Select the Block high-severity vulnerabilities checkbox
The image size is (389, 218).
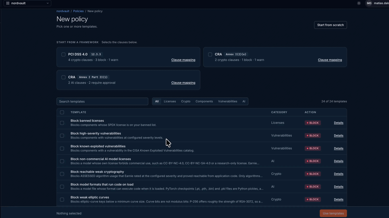coord(62,136)
